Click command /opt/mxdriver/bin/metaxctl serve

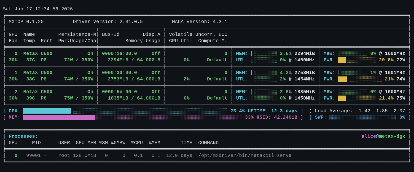[x=245, y=156]
